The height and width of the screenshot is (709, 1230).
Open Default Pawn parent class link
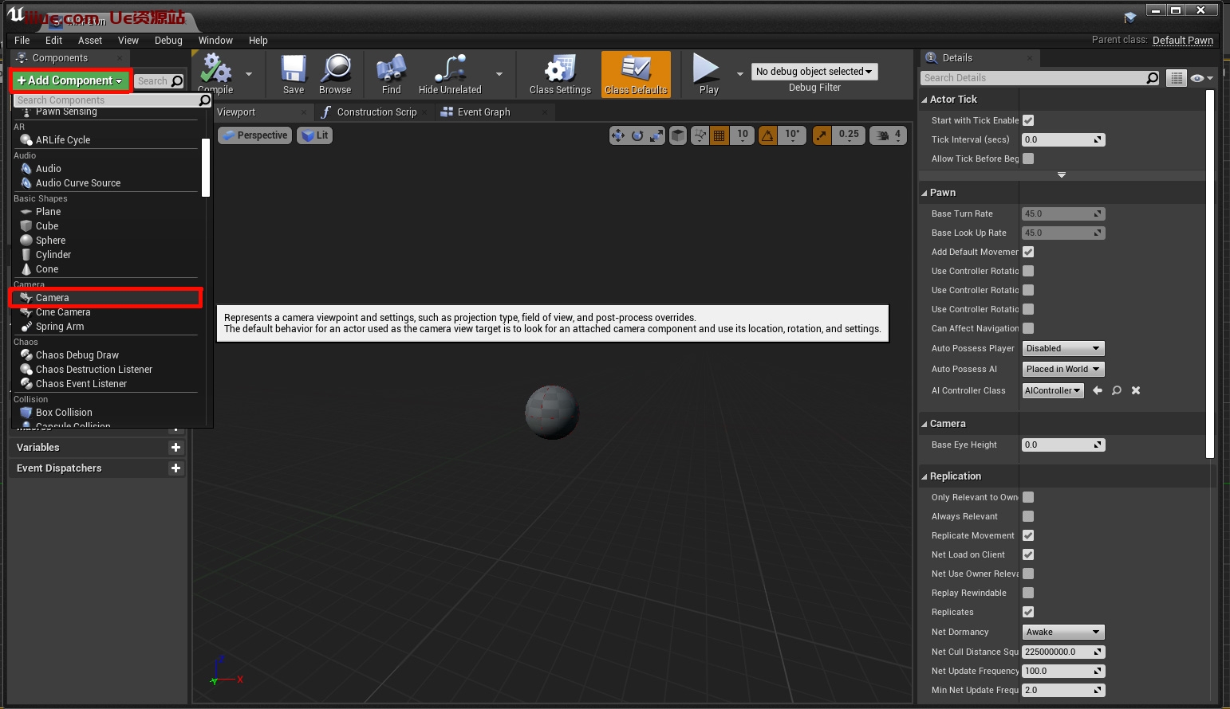tap(1182, 41)
